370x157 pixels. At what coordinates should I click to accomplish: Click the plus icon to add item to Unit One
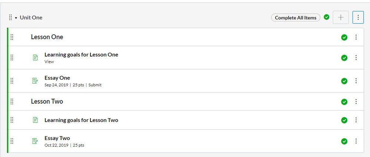(341, 17)
